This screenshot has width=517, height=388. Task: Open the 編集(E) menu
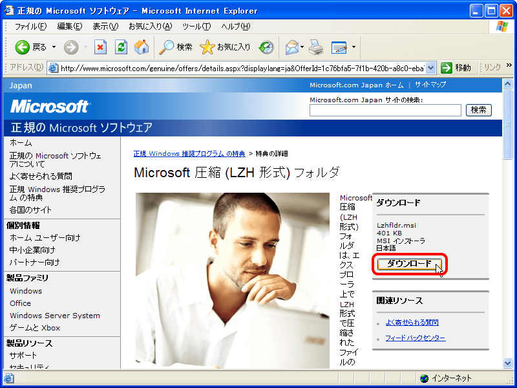pos(70,27)
